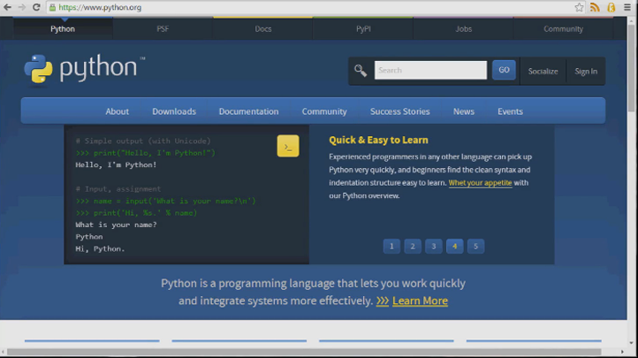Click the horizontal scrollbar at the bottom
Screen dimensions: 638x358
click(309, 352)
